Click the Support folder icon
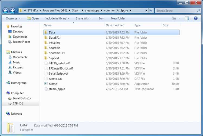 (46, 58)
